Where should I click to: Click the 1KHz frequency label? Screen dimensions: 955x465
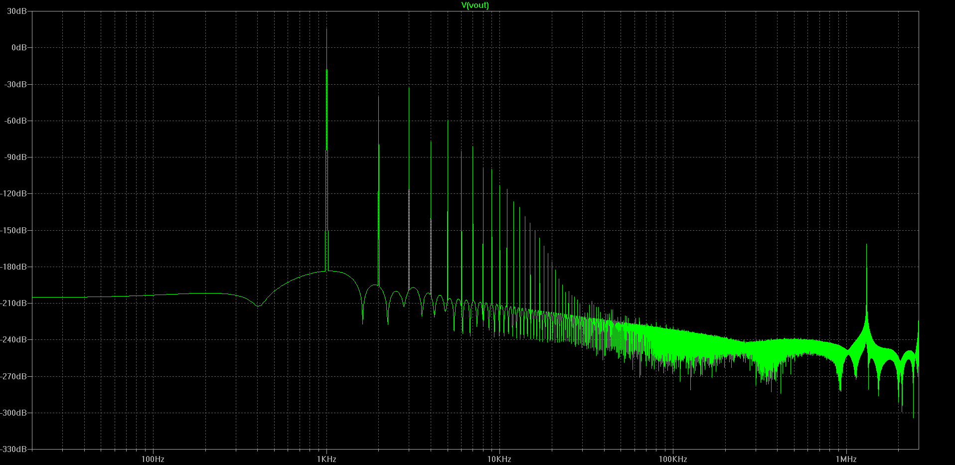[326, 459]
